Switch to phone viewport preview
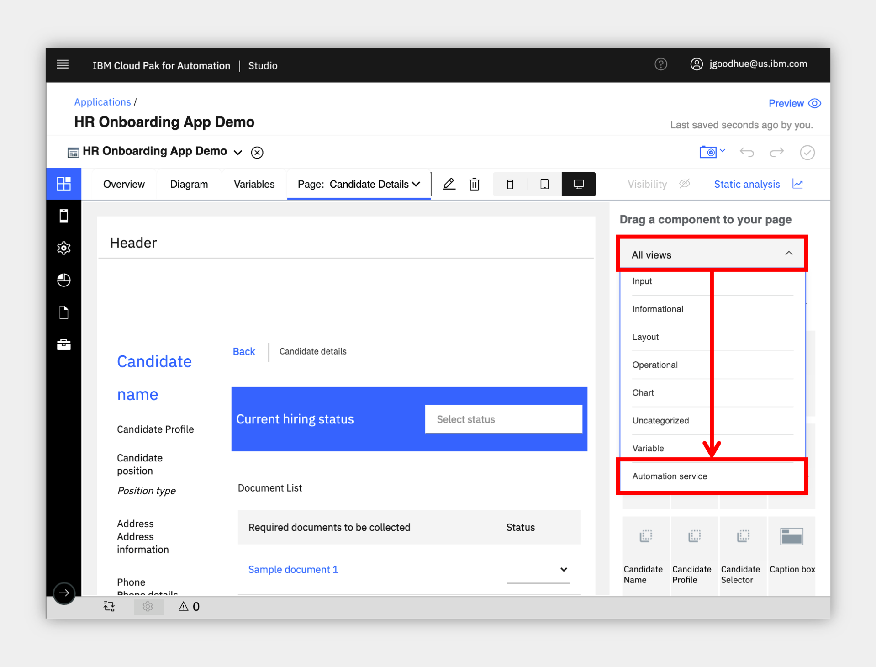This screenshot has width=876, height=667. click(x=510, y=184)
